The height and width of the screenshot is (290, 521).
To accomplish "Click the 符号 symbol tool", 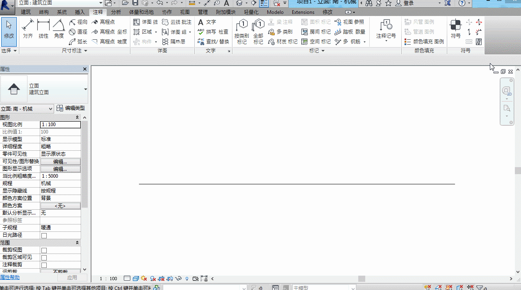I will 456,29.
